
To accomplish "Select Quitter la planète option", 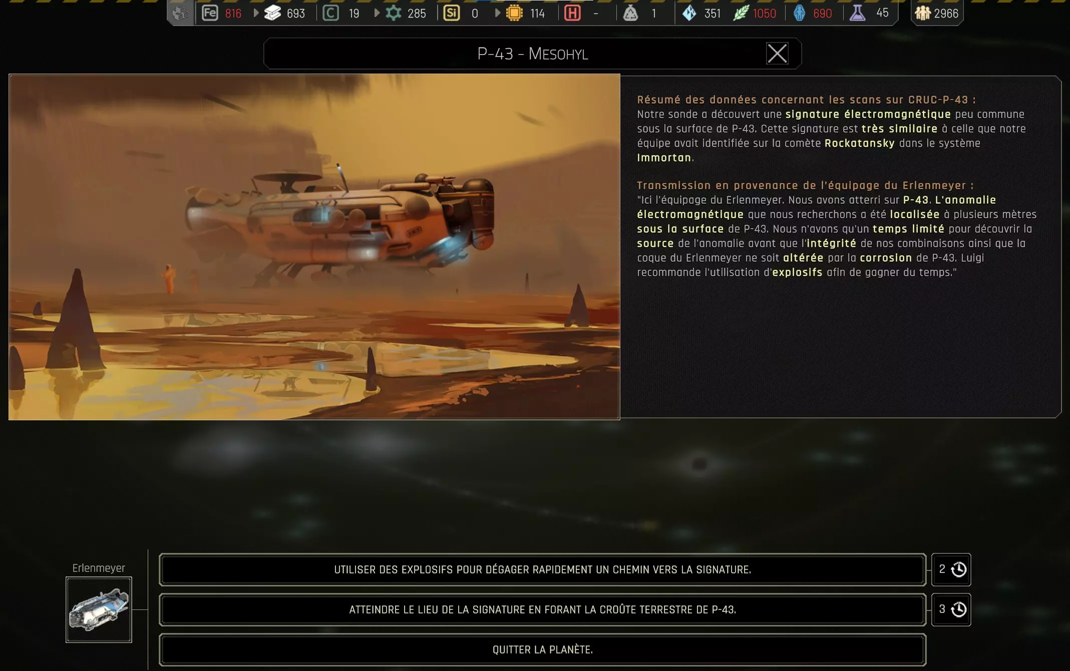I will pos(542,649).
